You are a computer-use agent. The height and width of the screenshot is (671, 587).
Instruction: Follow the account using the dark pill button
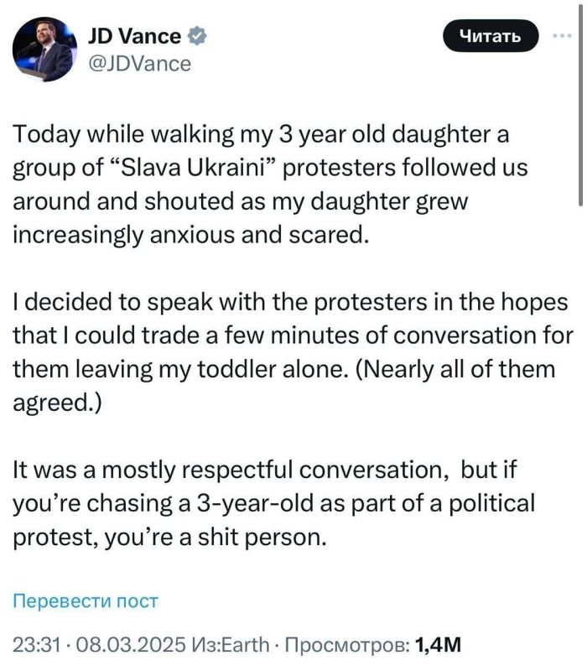click(491, 35)
